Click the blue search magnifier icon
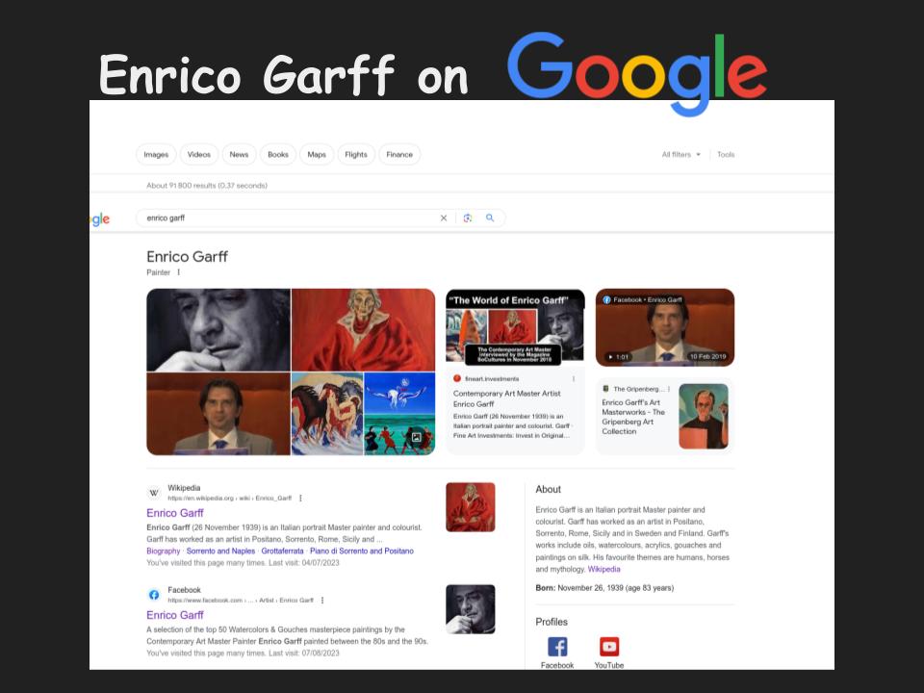Image resolution: width=924 pixels, height=693 pixels. [x=490, y=218]
